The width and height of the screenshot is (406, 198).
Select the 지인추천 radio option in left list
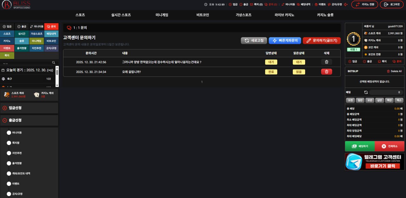coord(9,153)
